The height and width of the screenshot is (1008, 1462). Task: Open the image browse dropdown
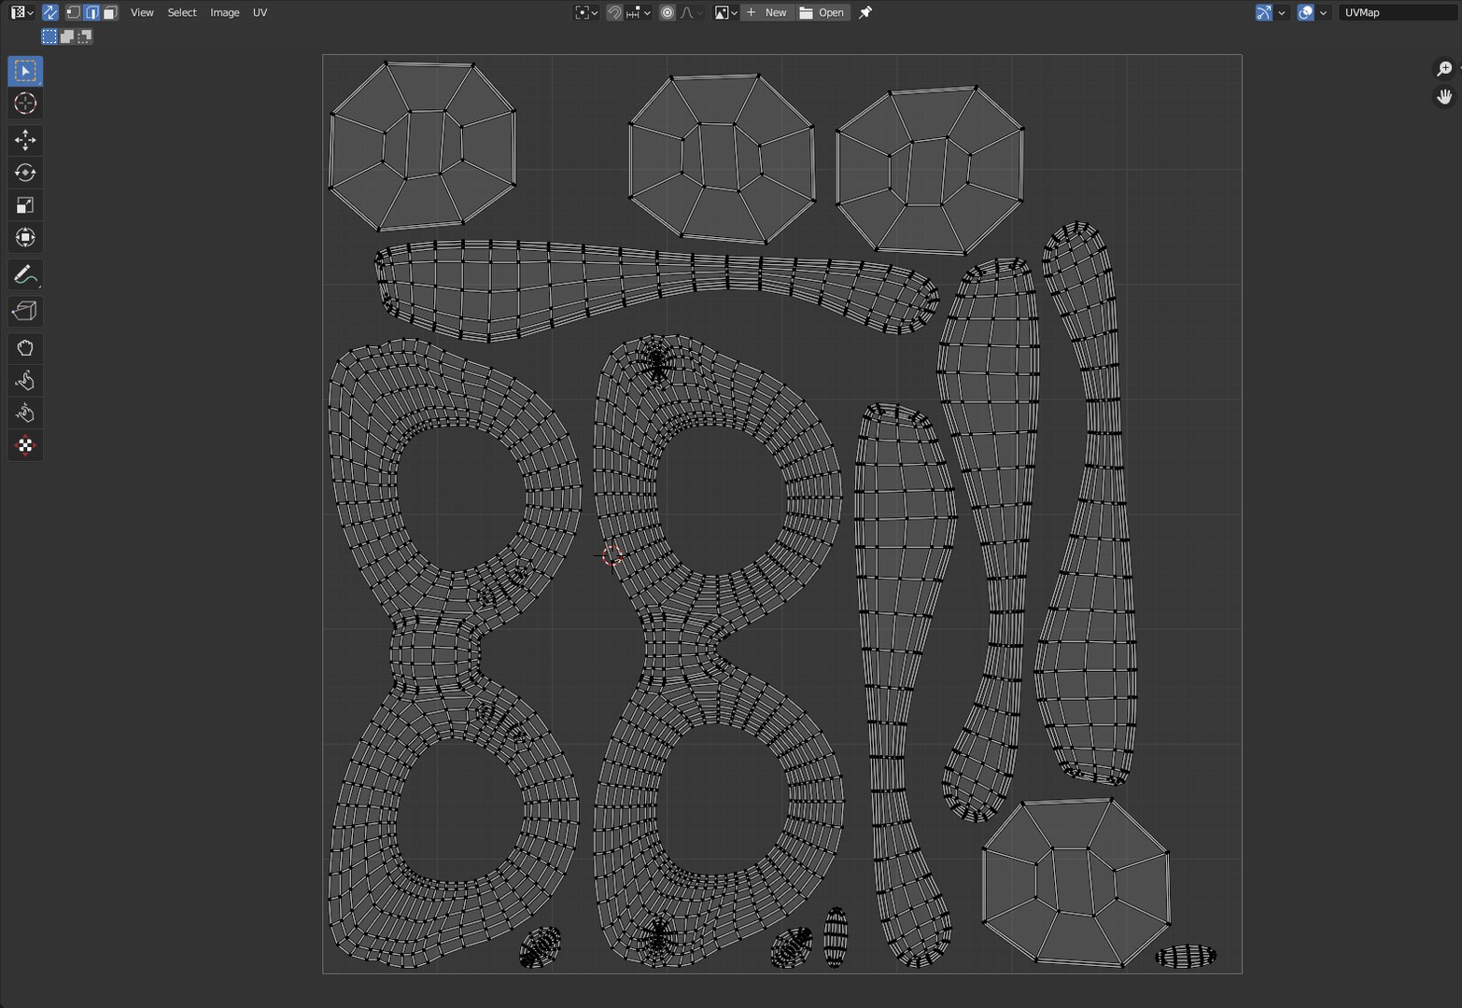coord(725,12)
